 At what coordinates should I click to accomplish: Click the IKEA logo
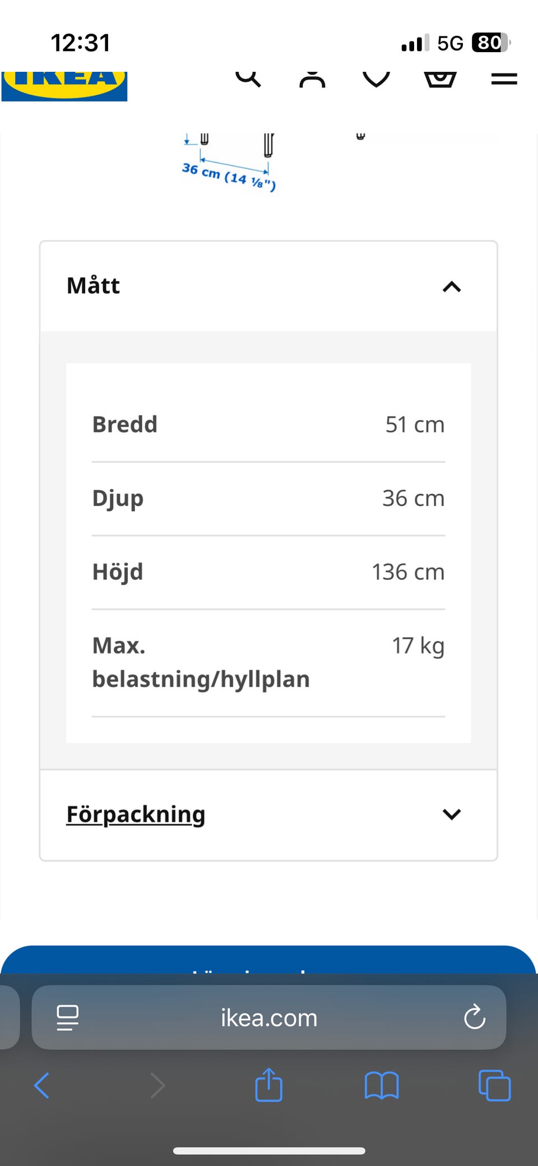click(64, 86)
